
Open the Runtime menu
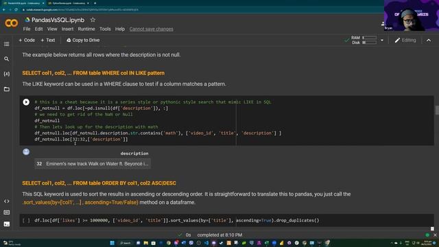(x=86, y=29)
